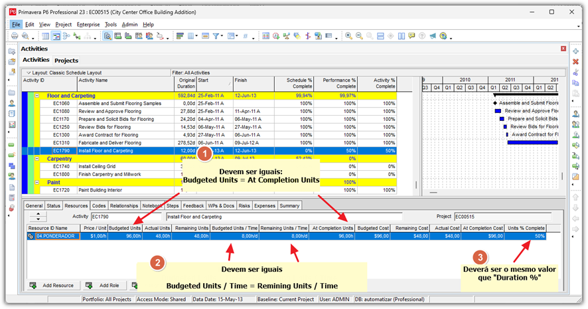
Task: Click the Progress Spotlight toolbar icon
Action: pyautogui.click(x=297, y=36)
